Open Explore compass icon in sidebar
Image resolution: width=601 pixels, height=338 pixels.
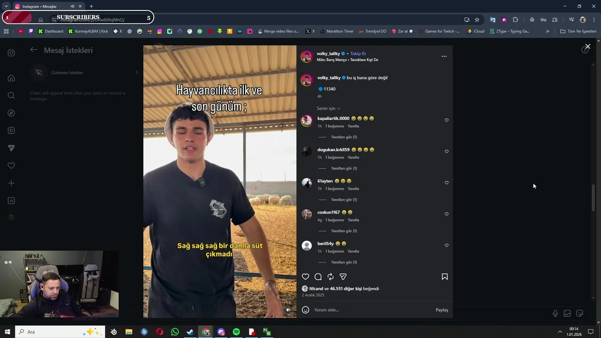coord(11,113)
